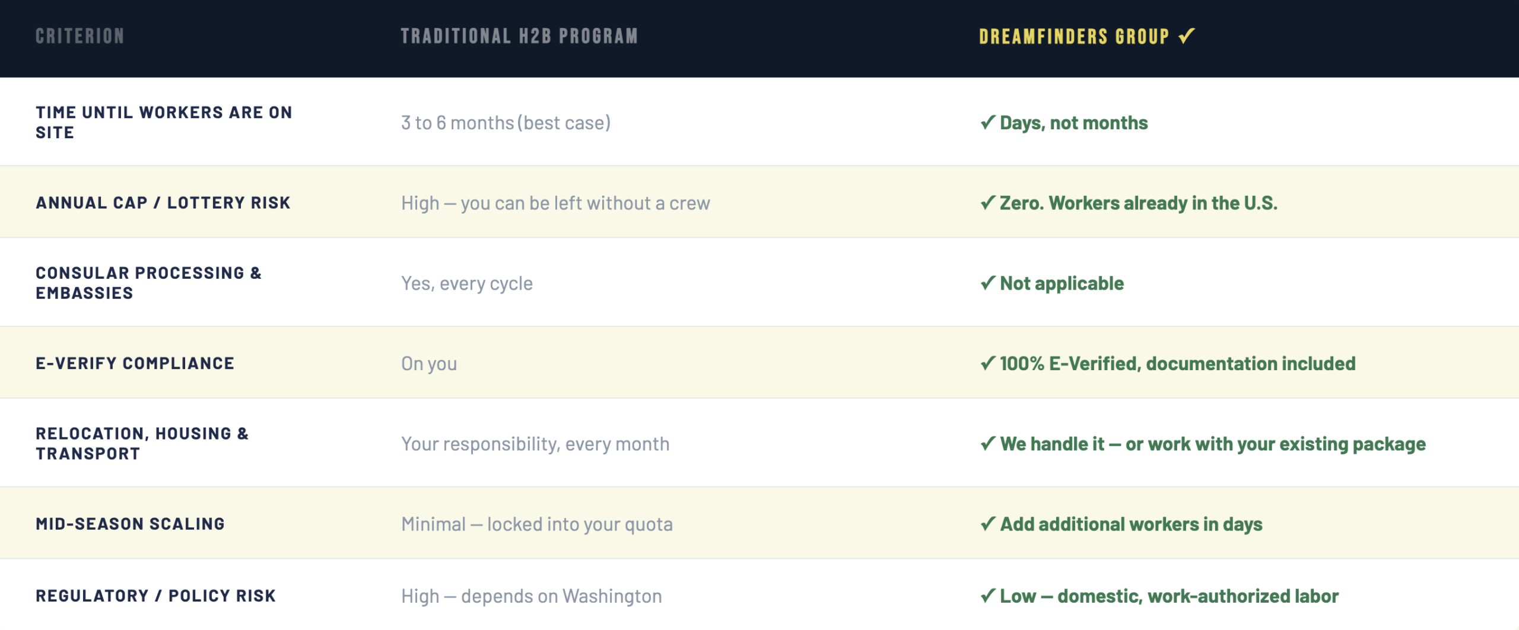This screenshot has height=630, width=1519.
Task: Click the checkmark next to "Days, not months"
Action: [987, 122]
